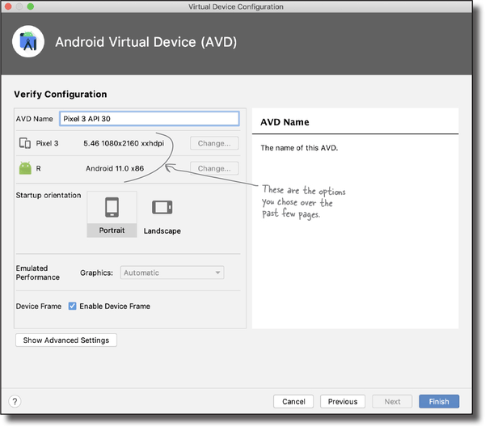Select Portrait startup orientation
Screen dimensions: 485x427
click(112, 214)
